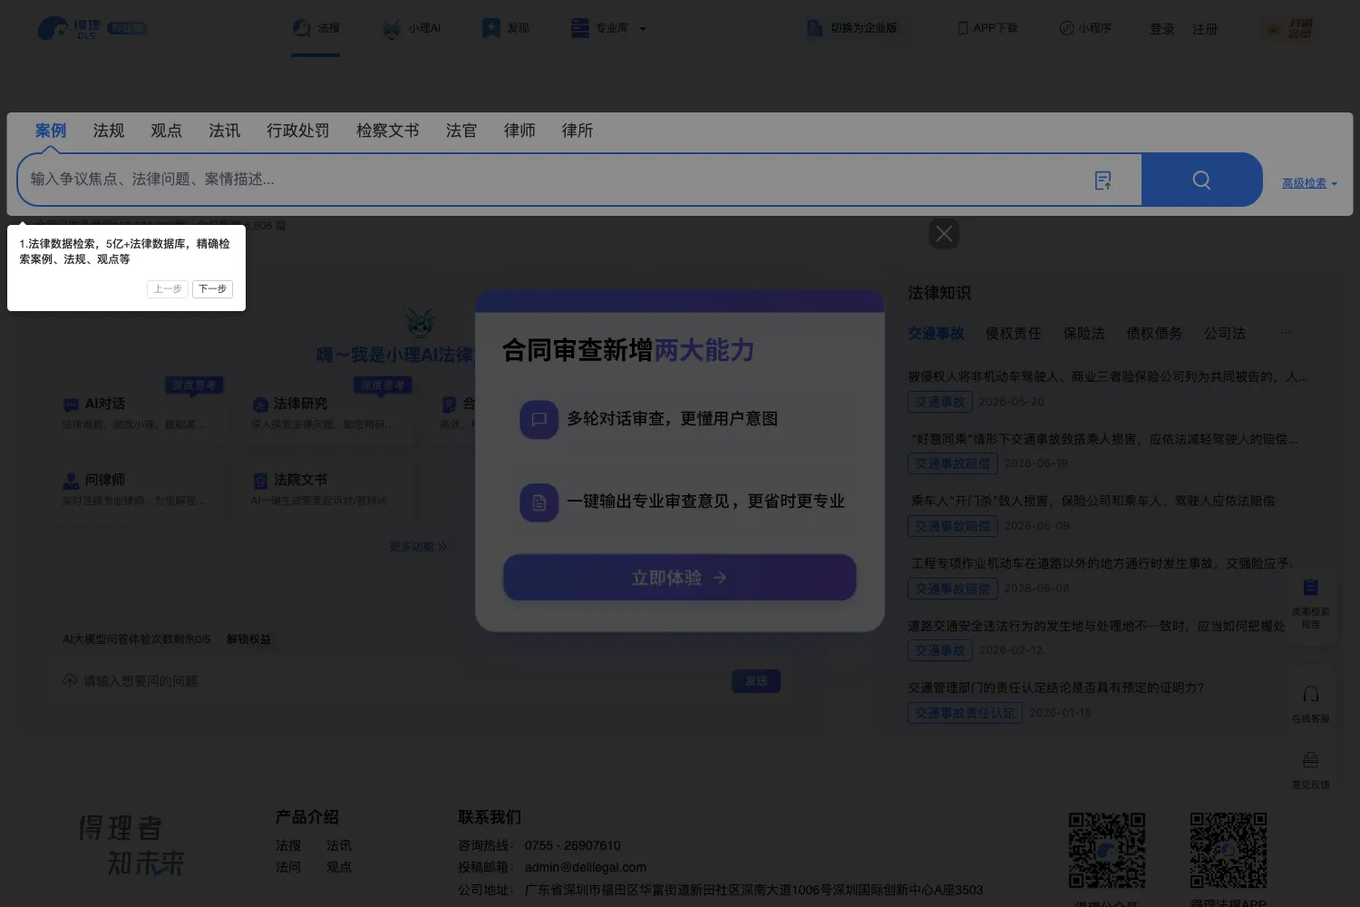Click the footer 法搜 link
This screenshot has width=1360, height=907.
(288, 845)
